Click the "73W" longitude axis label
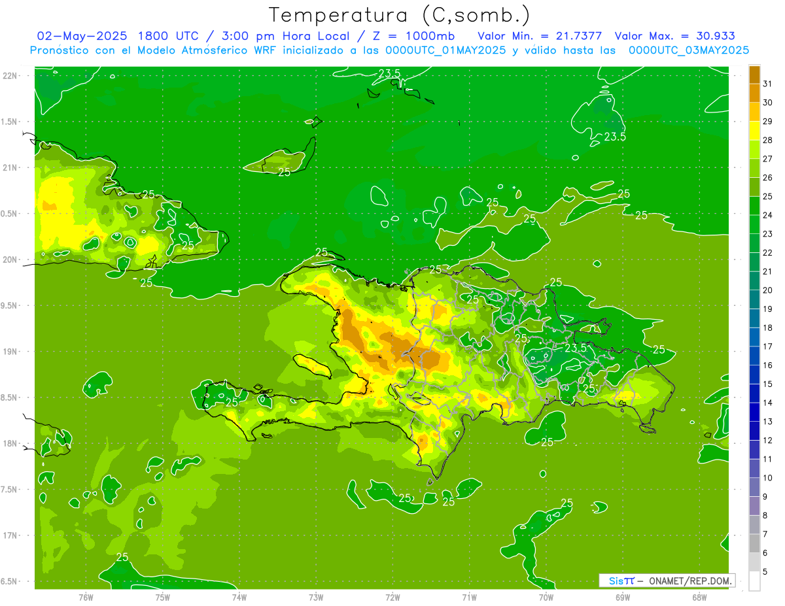The width and height of the screenshot is (785, 606). pyautogui.click(x=316, y=597)
